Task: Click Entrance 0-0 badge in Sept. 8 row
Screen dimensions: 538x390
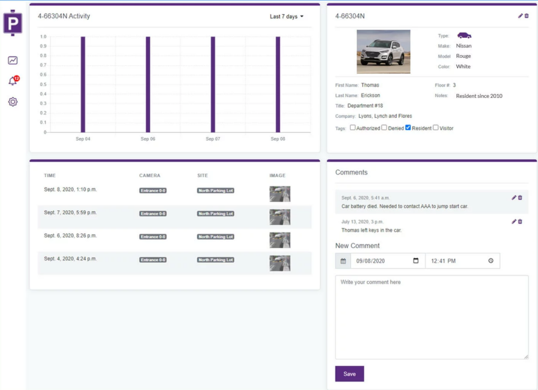Action: tap(153, 191)
